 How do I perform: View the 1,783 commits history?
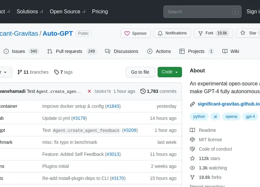pos(158,91)
